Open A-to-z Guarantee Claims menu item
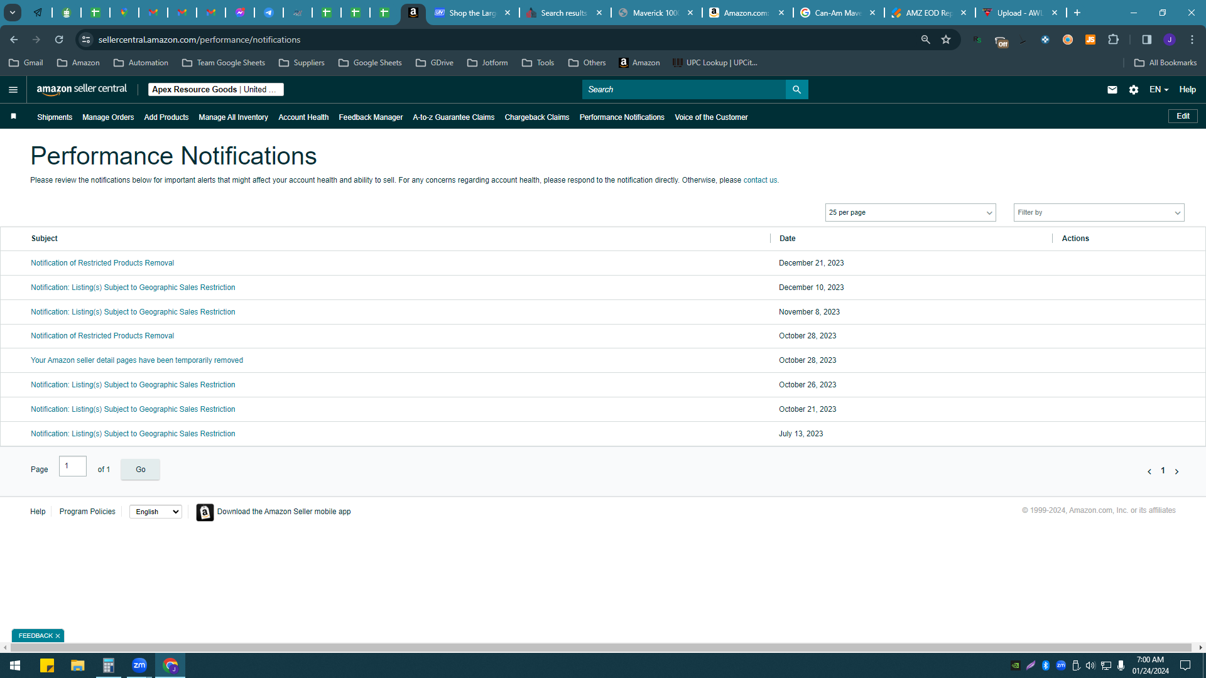 454,117
